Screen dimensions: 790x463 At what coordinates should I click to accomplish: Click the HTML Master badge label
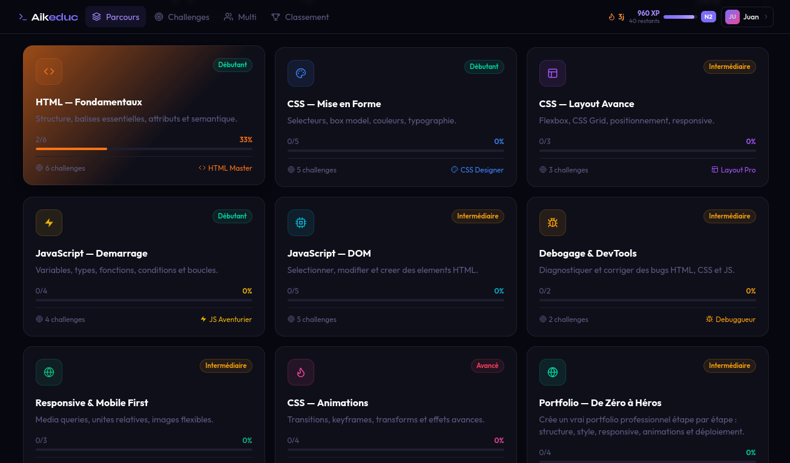225,168
